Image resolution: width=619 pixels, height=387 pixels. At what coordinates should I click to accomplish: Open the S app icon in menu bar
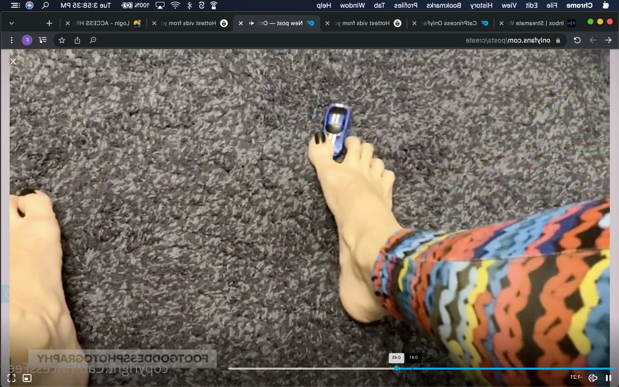[202, 5]
